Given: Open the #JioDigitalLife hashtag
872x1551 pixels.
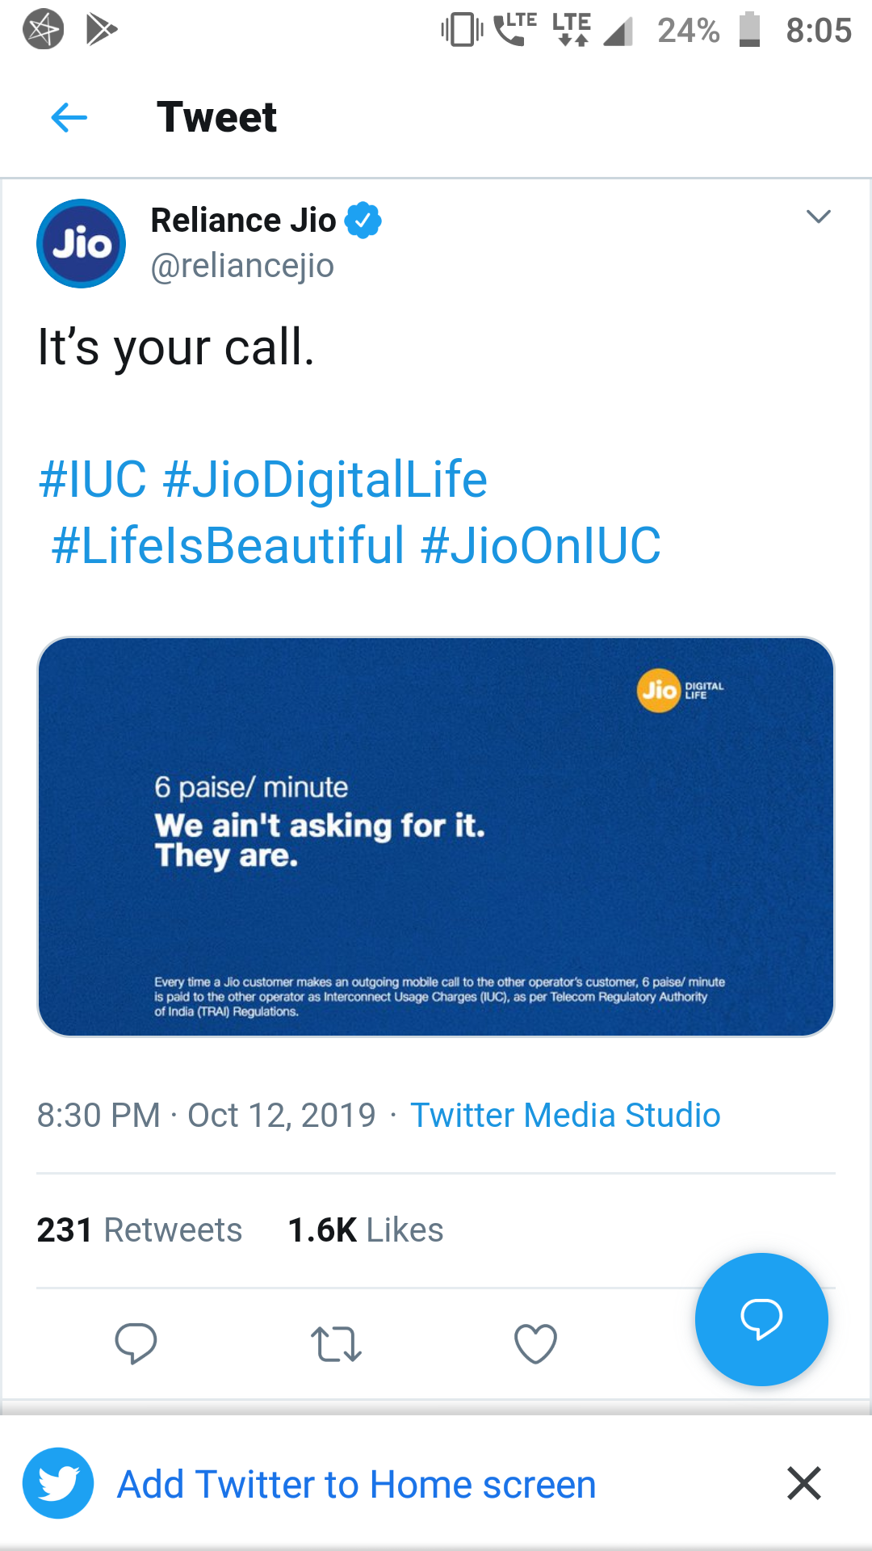Looking at the screenshot, I should point(325,479).
